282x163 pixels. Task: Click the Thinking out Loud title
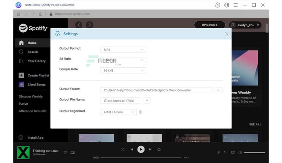[x=46, y=151]
